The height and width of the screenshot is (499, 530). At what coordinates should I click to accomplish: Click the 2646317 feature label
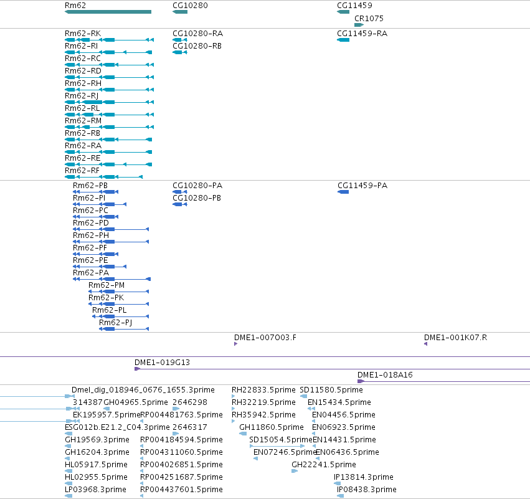(189, 427)
